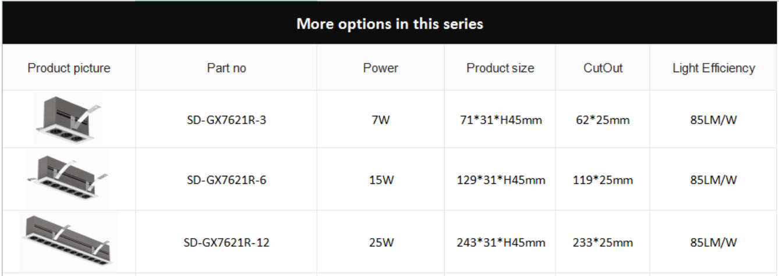Click part number SD-GX7621R-6

point(226,180)
